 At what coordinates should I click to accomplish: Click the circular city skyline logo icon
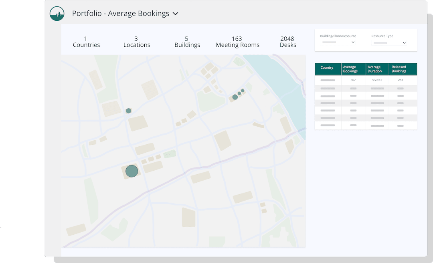click(x=57, y=13)
